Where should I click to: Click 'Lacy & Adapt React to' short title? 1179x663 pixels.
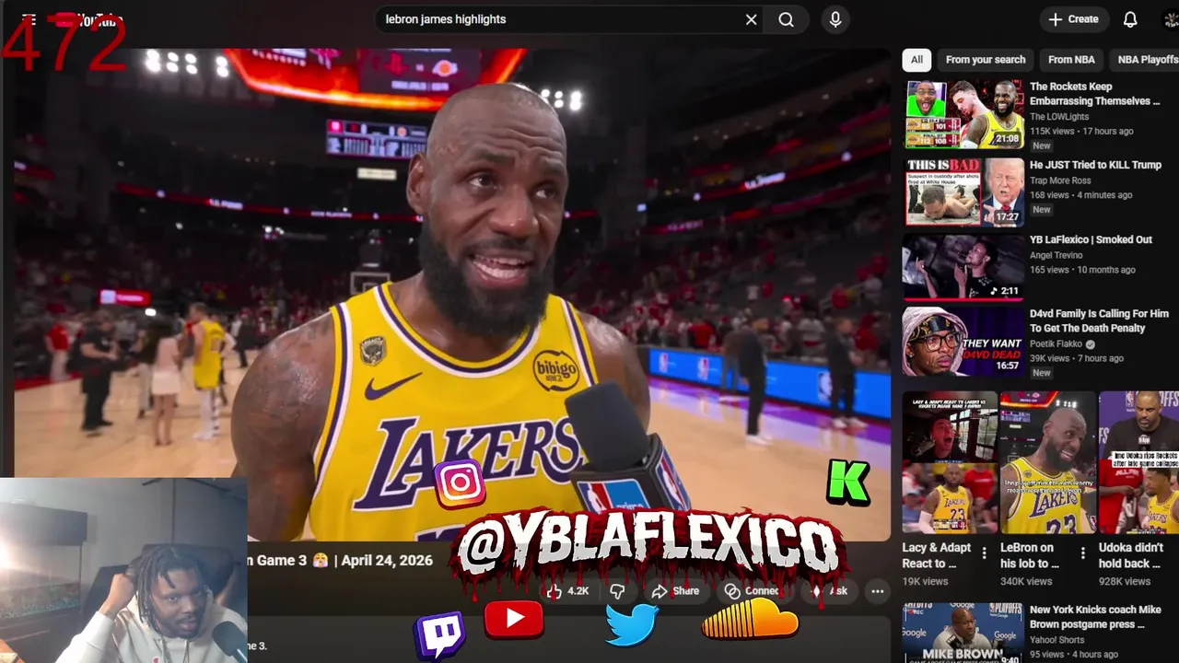pos(937,555)
